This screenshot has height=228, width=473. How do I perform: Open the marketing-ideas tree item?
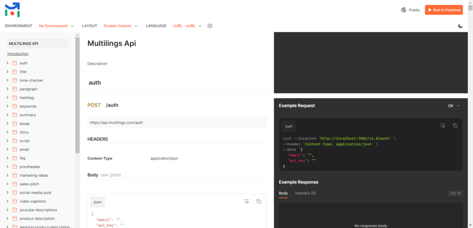33,175
